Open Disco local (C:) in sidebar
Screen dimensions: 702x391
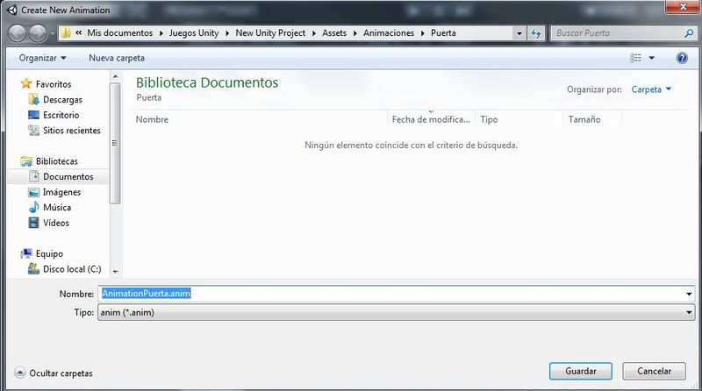[x=72, y=269]
